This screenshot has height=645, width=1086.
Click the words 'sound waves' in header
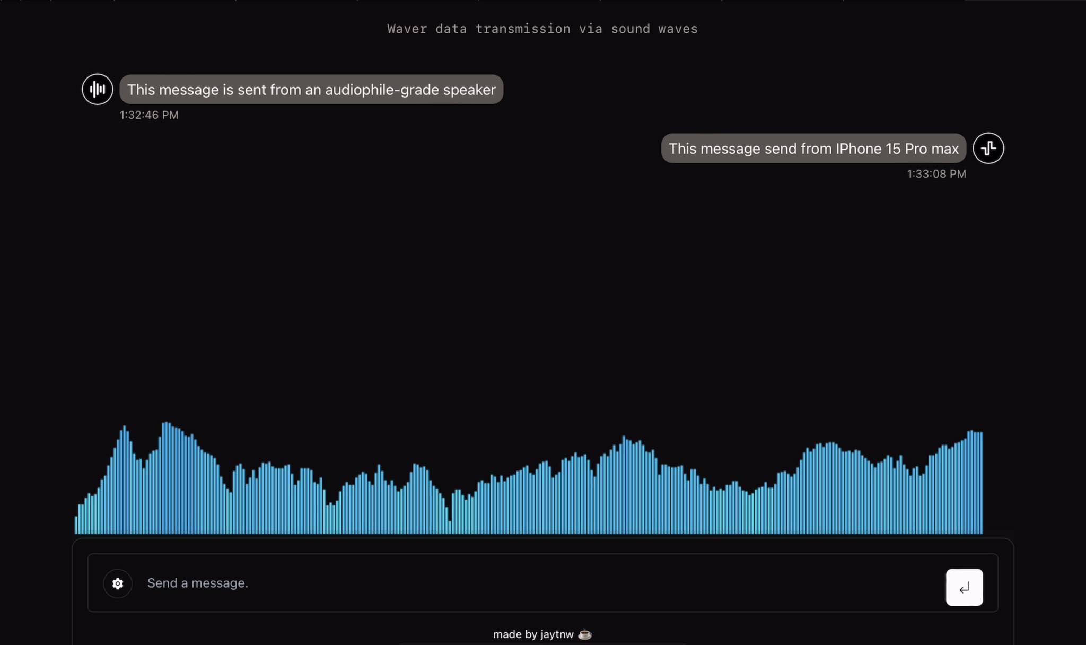pos(654,29)
